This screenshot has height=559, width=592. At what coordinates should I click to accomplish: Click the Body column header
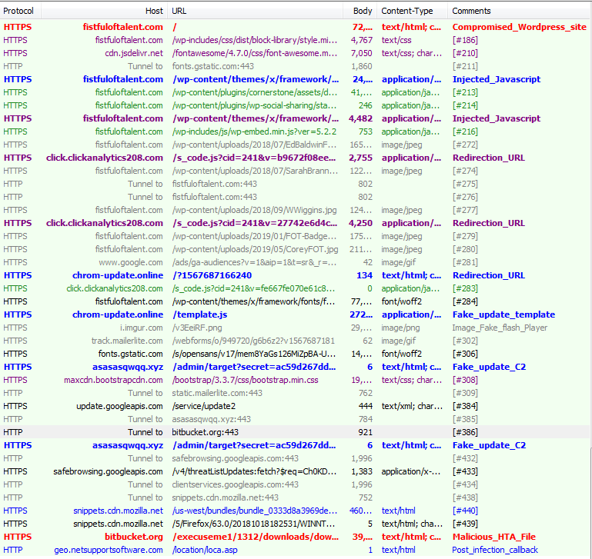tap(362, 11)
